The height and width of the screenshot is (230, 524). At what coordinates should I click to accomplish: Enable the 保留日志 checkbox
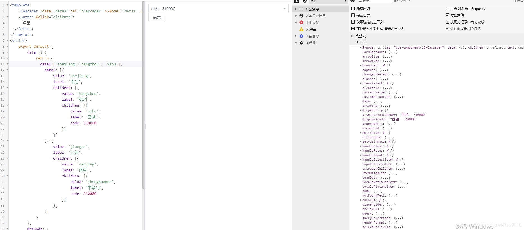pos(353,15)
